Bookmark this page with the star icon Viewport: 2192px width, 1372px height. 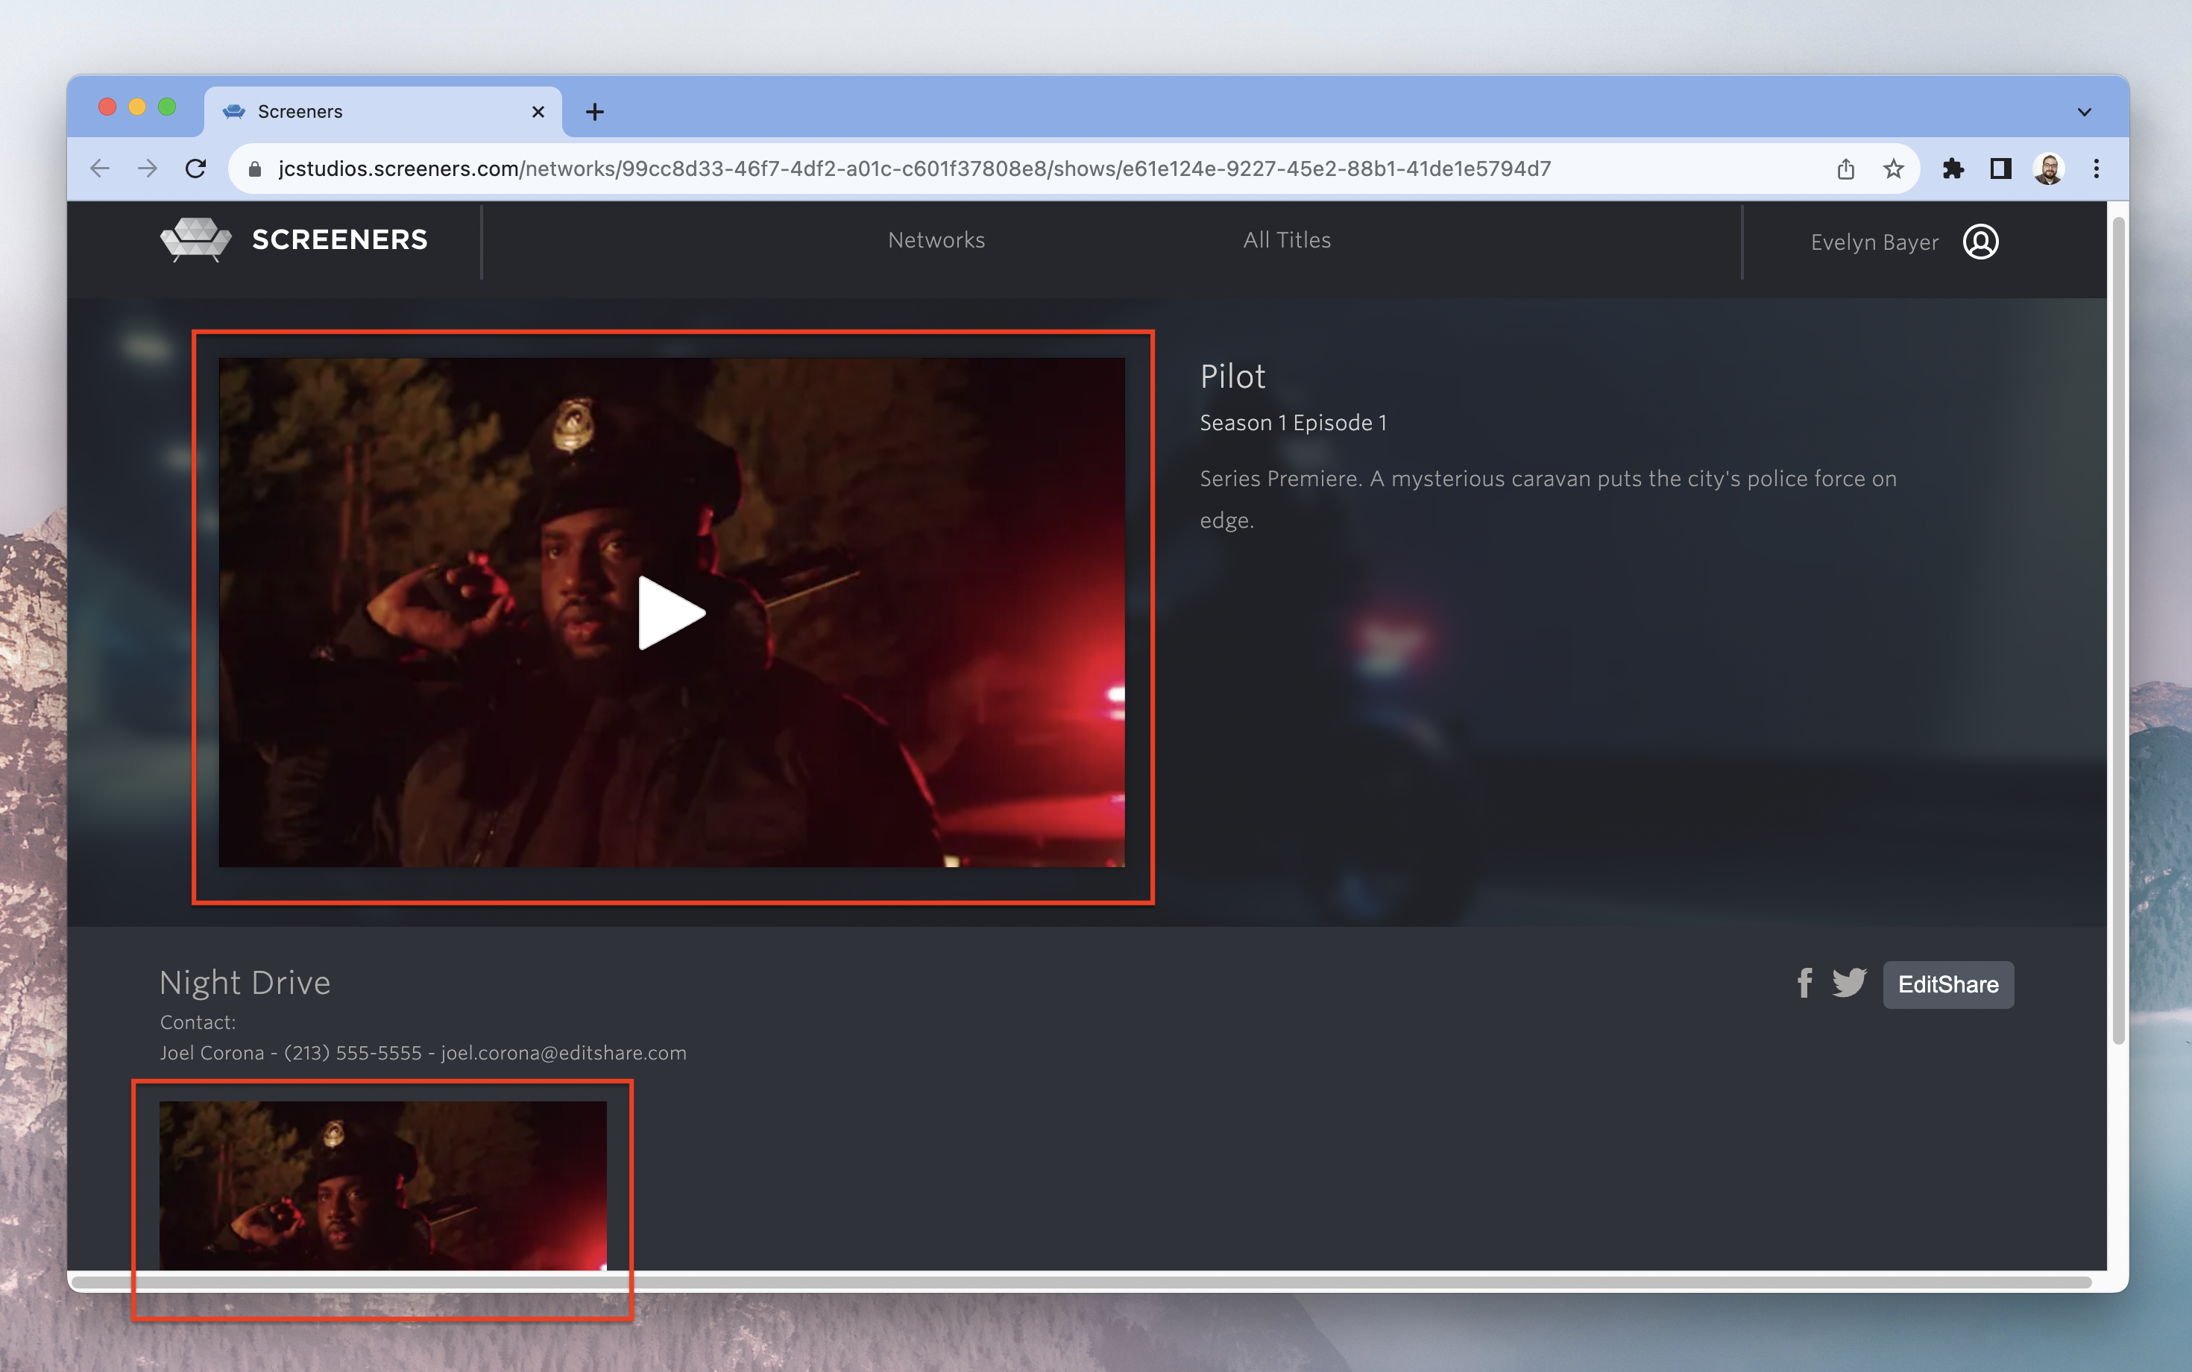click(x=1894, y=169)
